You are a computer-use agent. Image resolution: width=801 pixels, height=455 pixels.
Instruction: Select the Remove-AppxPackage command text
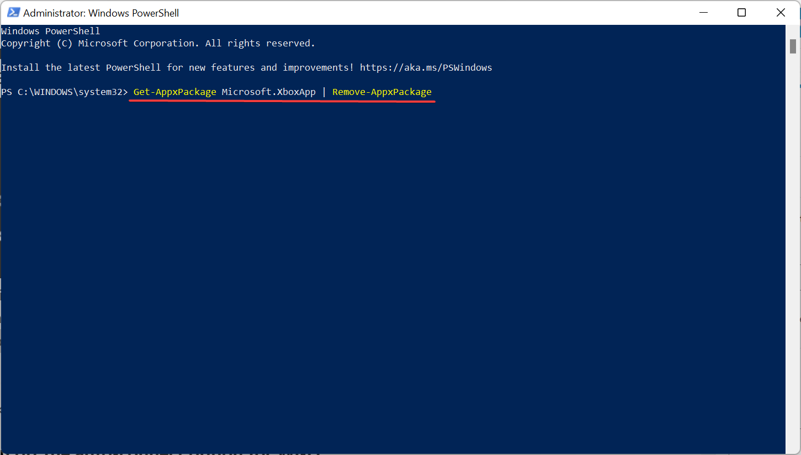pyautogui.click(x=381, y=92)
